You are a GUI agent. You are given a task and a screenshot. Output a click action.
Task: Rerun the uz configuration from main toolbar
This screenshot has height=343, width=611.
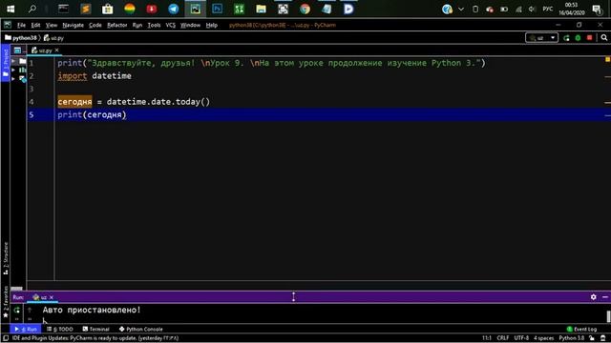(x=566, y=38)
